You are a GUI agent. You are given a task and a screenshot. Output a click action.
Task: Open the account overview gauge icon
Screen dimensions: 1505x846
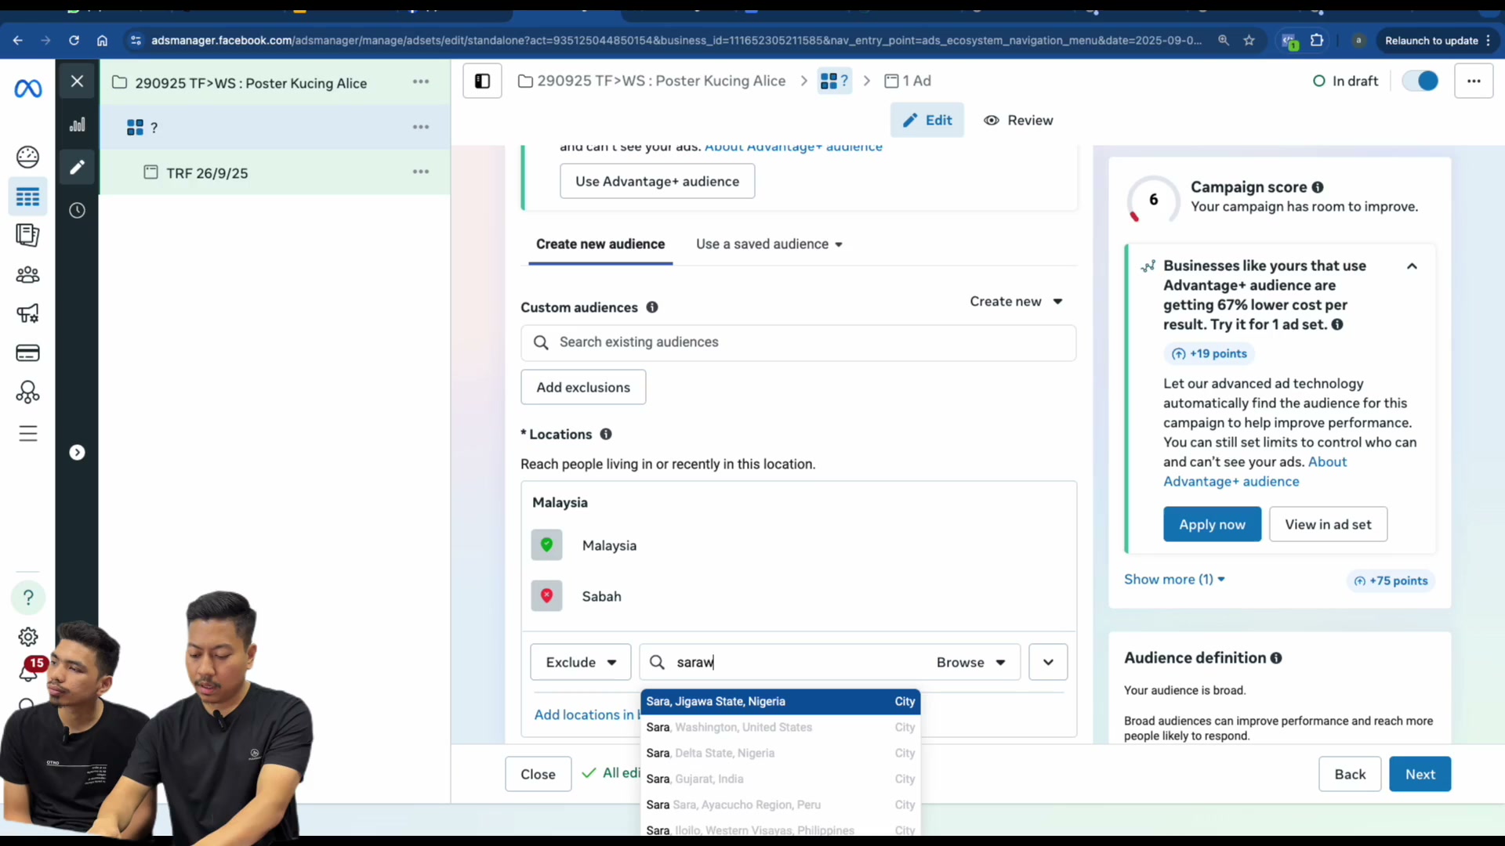28,157
